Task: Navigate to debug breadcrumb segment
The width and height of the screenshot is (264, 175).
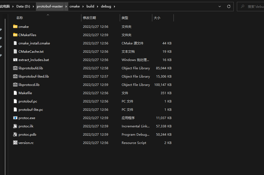Action: [106, 6]
